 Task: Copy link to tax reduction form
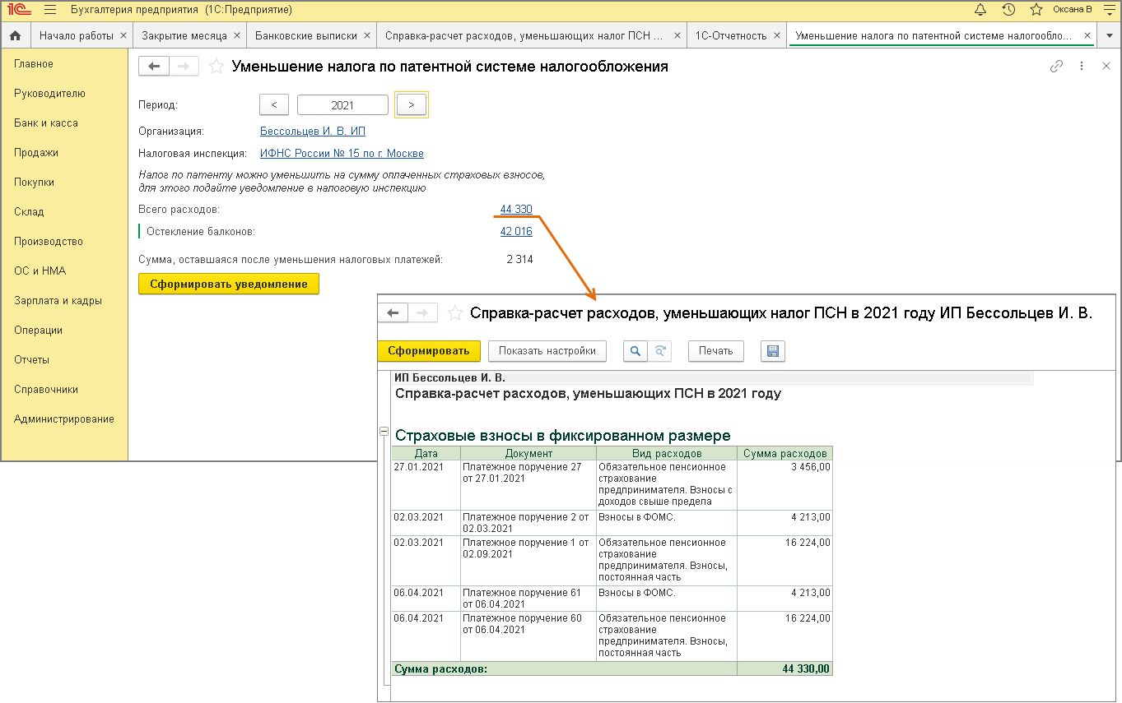tap(1057, 67)
